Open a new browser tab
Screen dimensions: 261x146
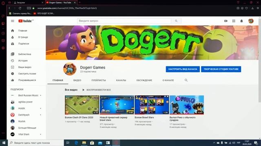click(x=80, y=2)
